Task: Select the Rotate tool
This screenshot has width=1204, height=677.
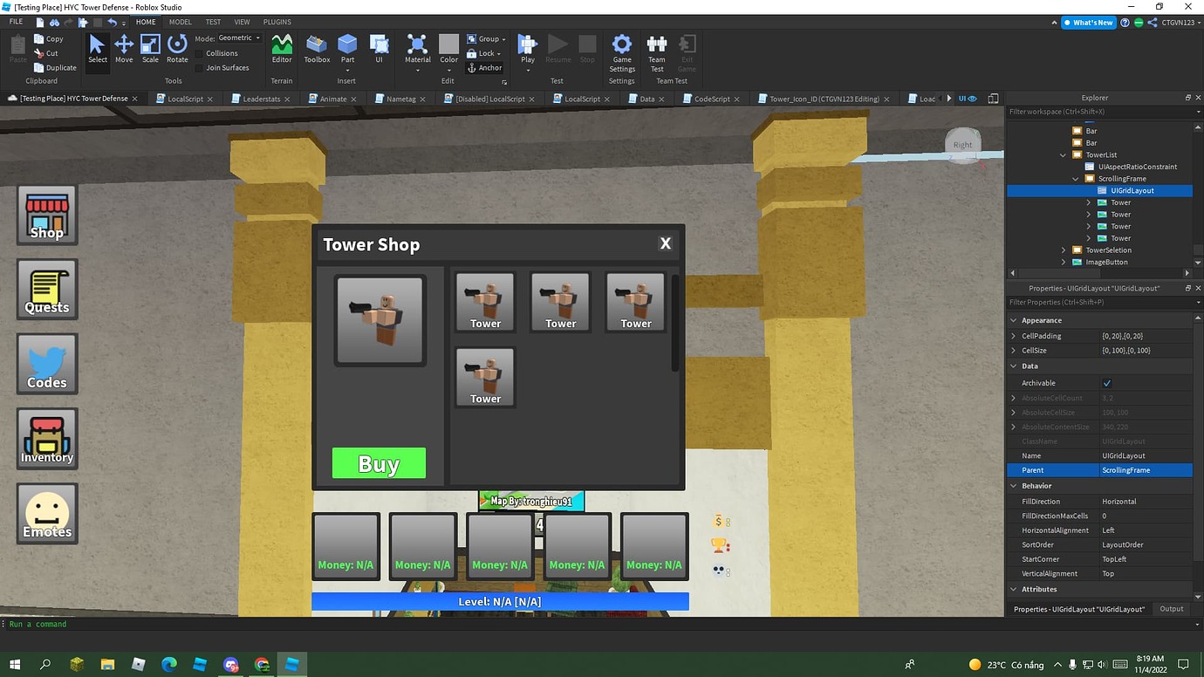Action: point(177,50)
